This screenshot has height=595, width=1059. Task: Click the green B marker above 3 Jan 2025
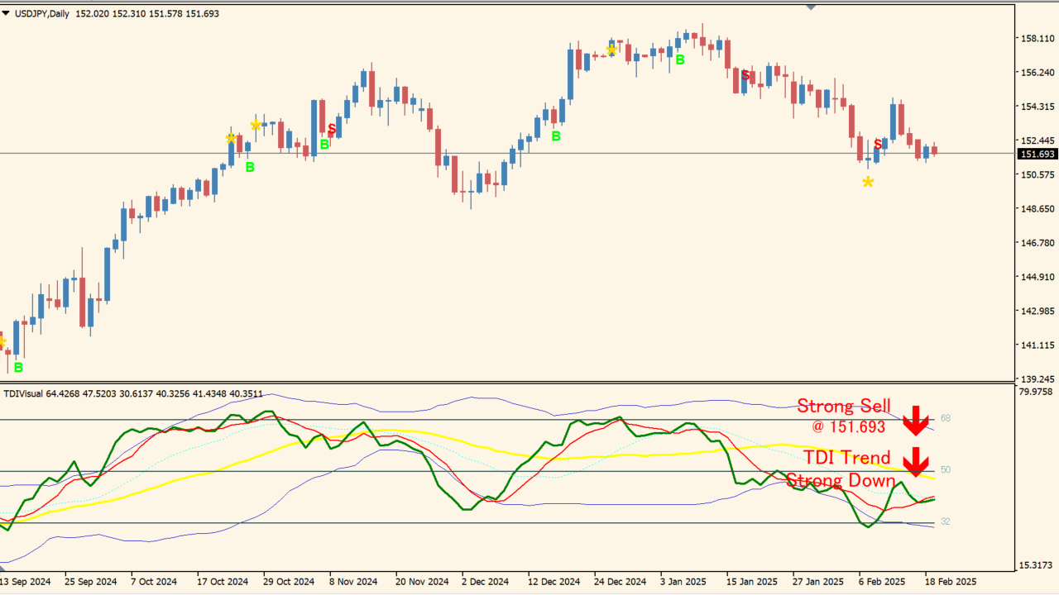[x=680, y=59]
